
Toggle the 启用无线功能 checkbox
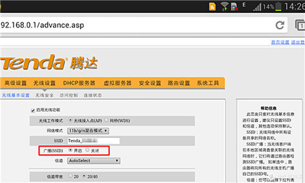pyautogui.click(x=33, y=110)
